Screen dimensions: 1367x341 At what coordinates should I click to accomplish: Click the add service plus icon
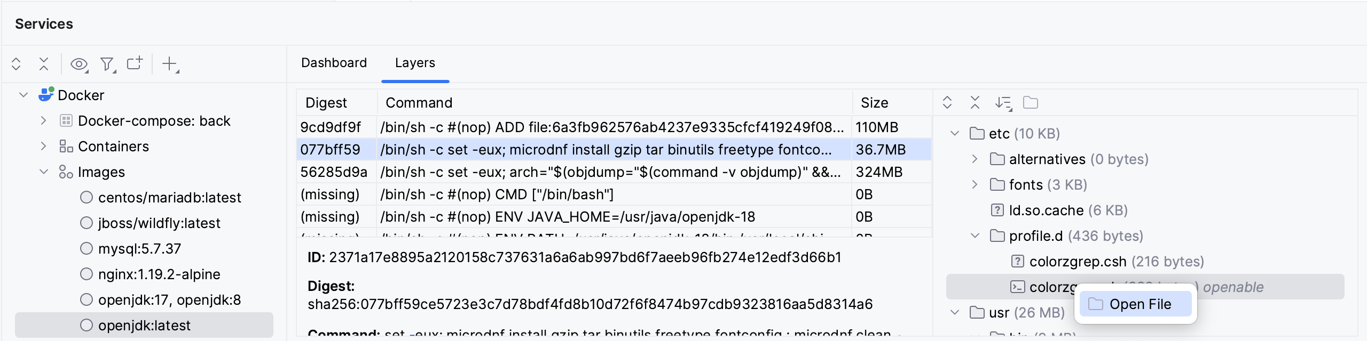[169, 63]
